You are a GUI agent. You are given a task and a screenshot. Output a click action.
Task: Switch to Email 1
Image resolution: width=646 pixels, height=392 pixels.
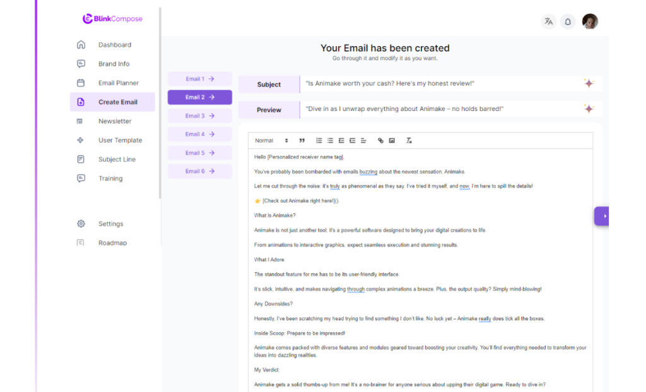(x=200, y=79)
